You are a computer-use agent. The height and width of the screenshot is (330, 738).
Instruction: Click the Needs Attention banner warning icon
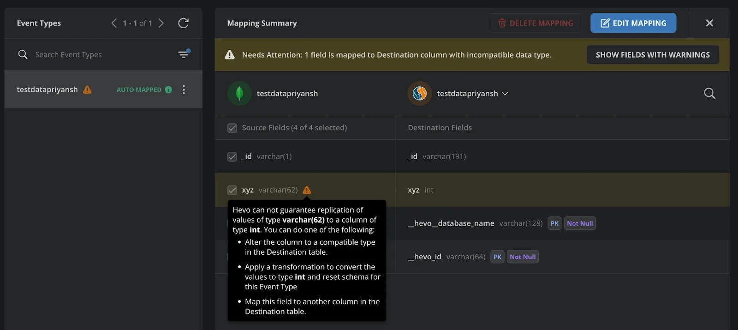229,54
